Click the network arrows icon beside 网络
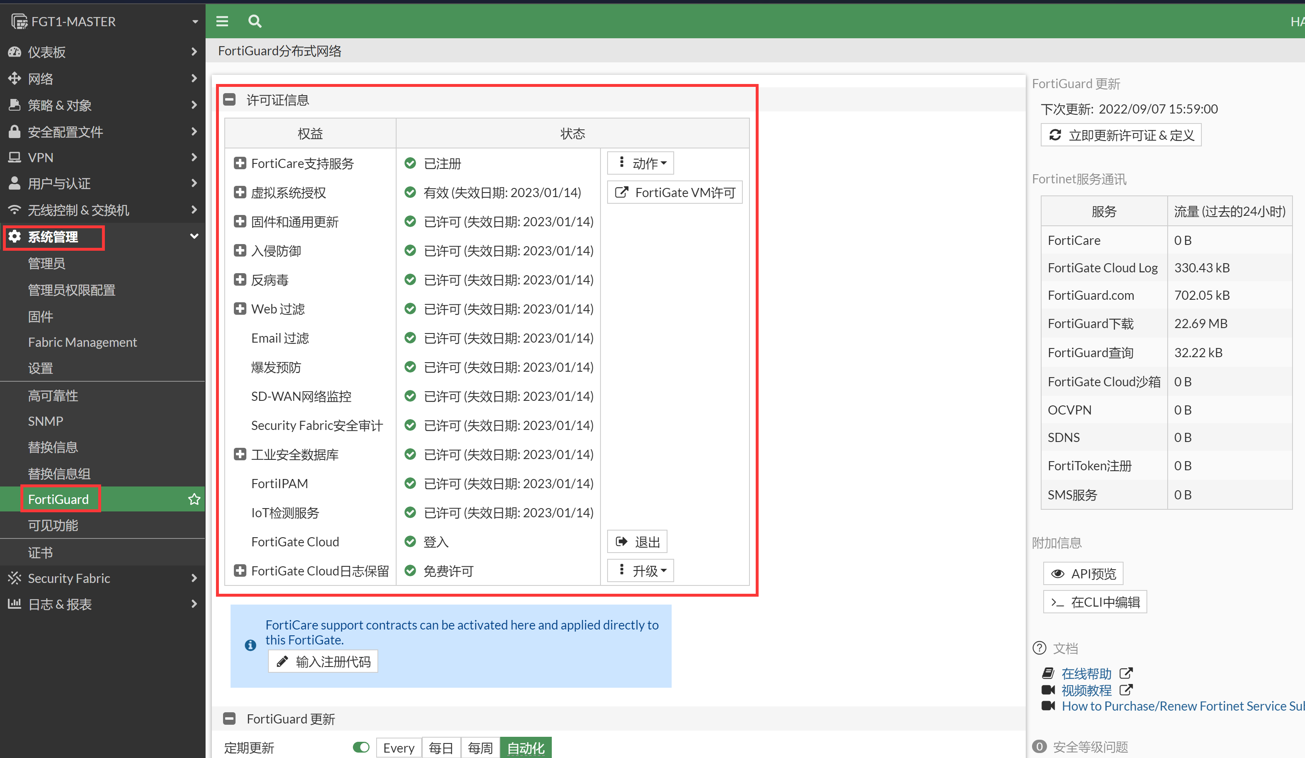Image resolution: width=1305 pixels, height=758 pixels. [15, 78]
